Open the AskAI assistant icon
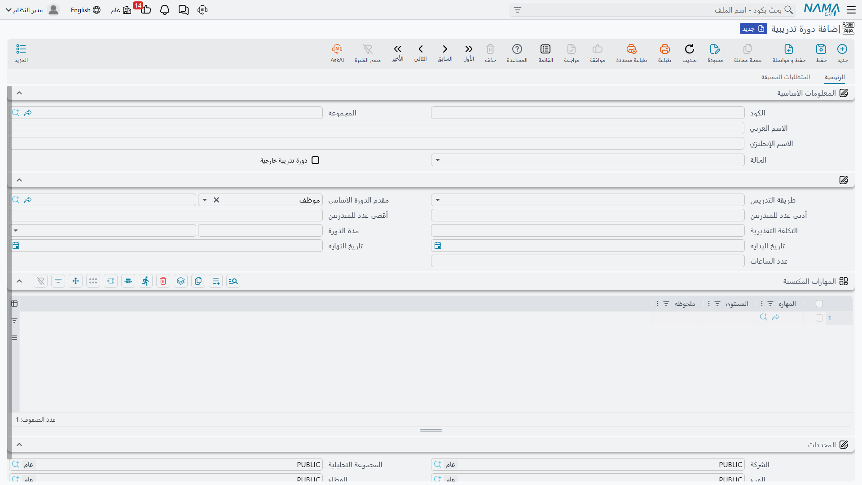Screen dimensions: 862x485 click(x=337, y=49)
